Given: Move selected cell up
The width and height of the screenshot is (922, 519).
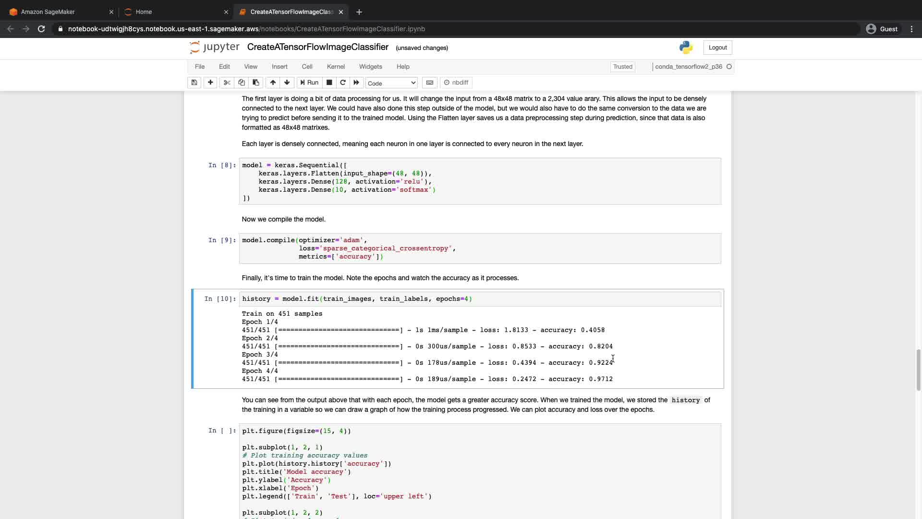Looking at the screenshot, I should [x=273, y=83].
